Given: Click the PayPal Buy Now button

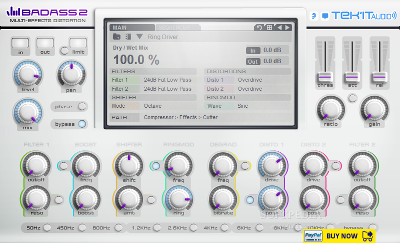Looking at the screenshot, I should [339, 235].
